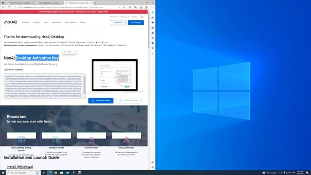Click the activation screenshot thumbnail
The width and height of the screenshot is (311, 175).
point(115,75)
